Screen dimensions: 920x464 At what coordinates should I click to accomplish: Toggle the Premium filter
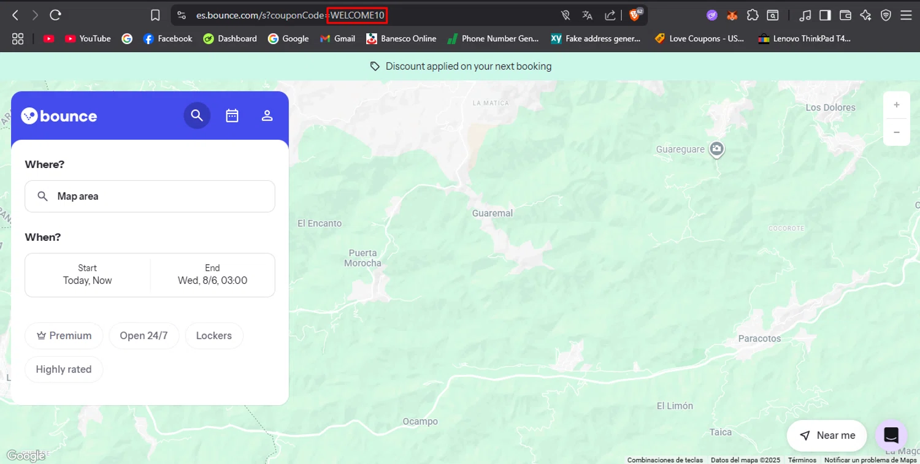click(x=64, y=336)
